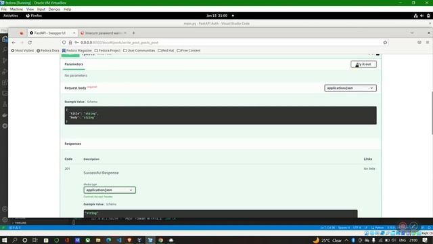This screenshot has width=433, height=244.
Task: Bookmark this page with the star
Action: pos(385,43)
